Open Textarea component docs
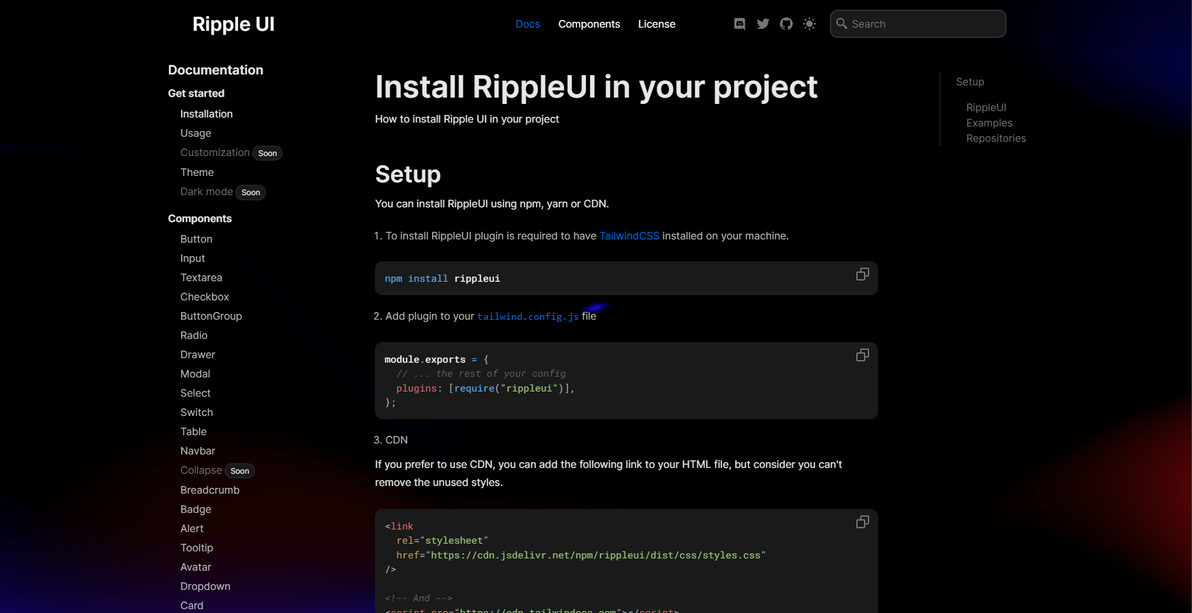 click(x=201, y=277)
